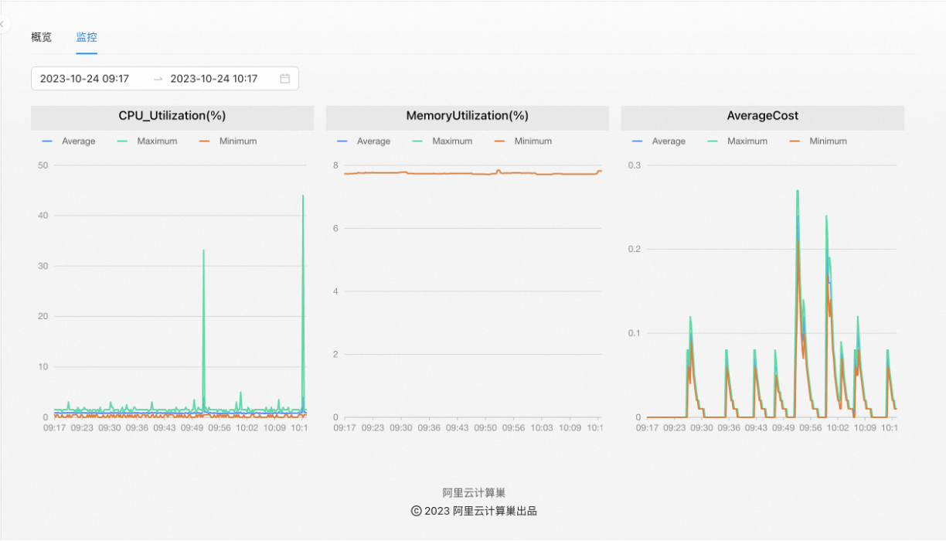Click the collapse sidebar arrow at top left

(3, 25)
